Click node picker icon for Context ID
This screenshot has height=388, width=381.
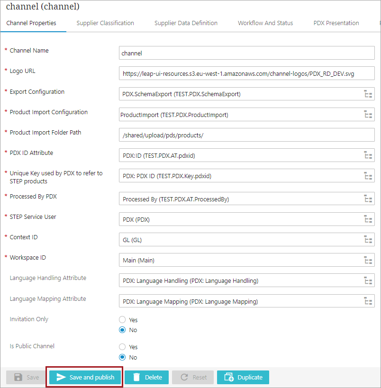point(367,240)
